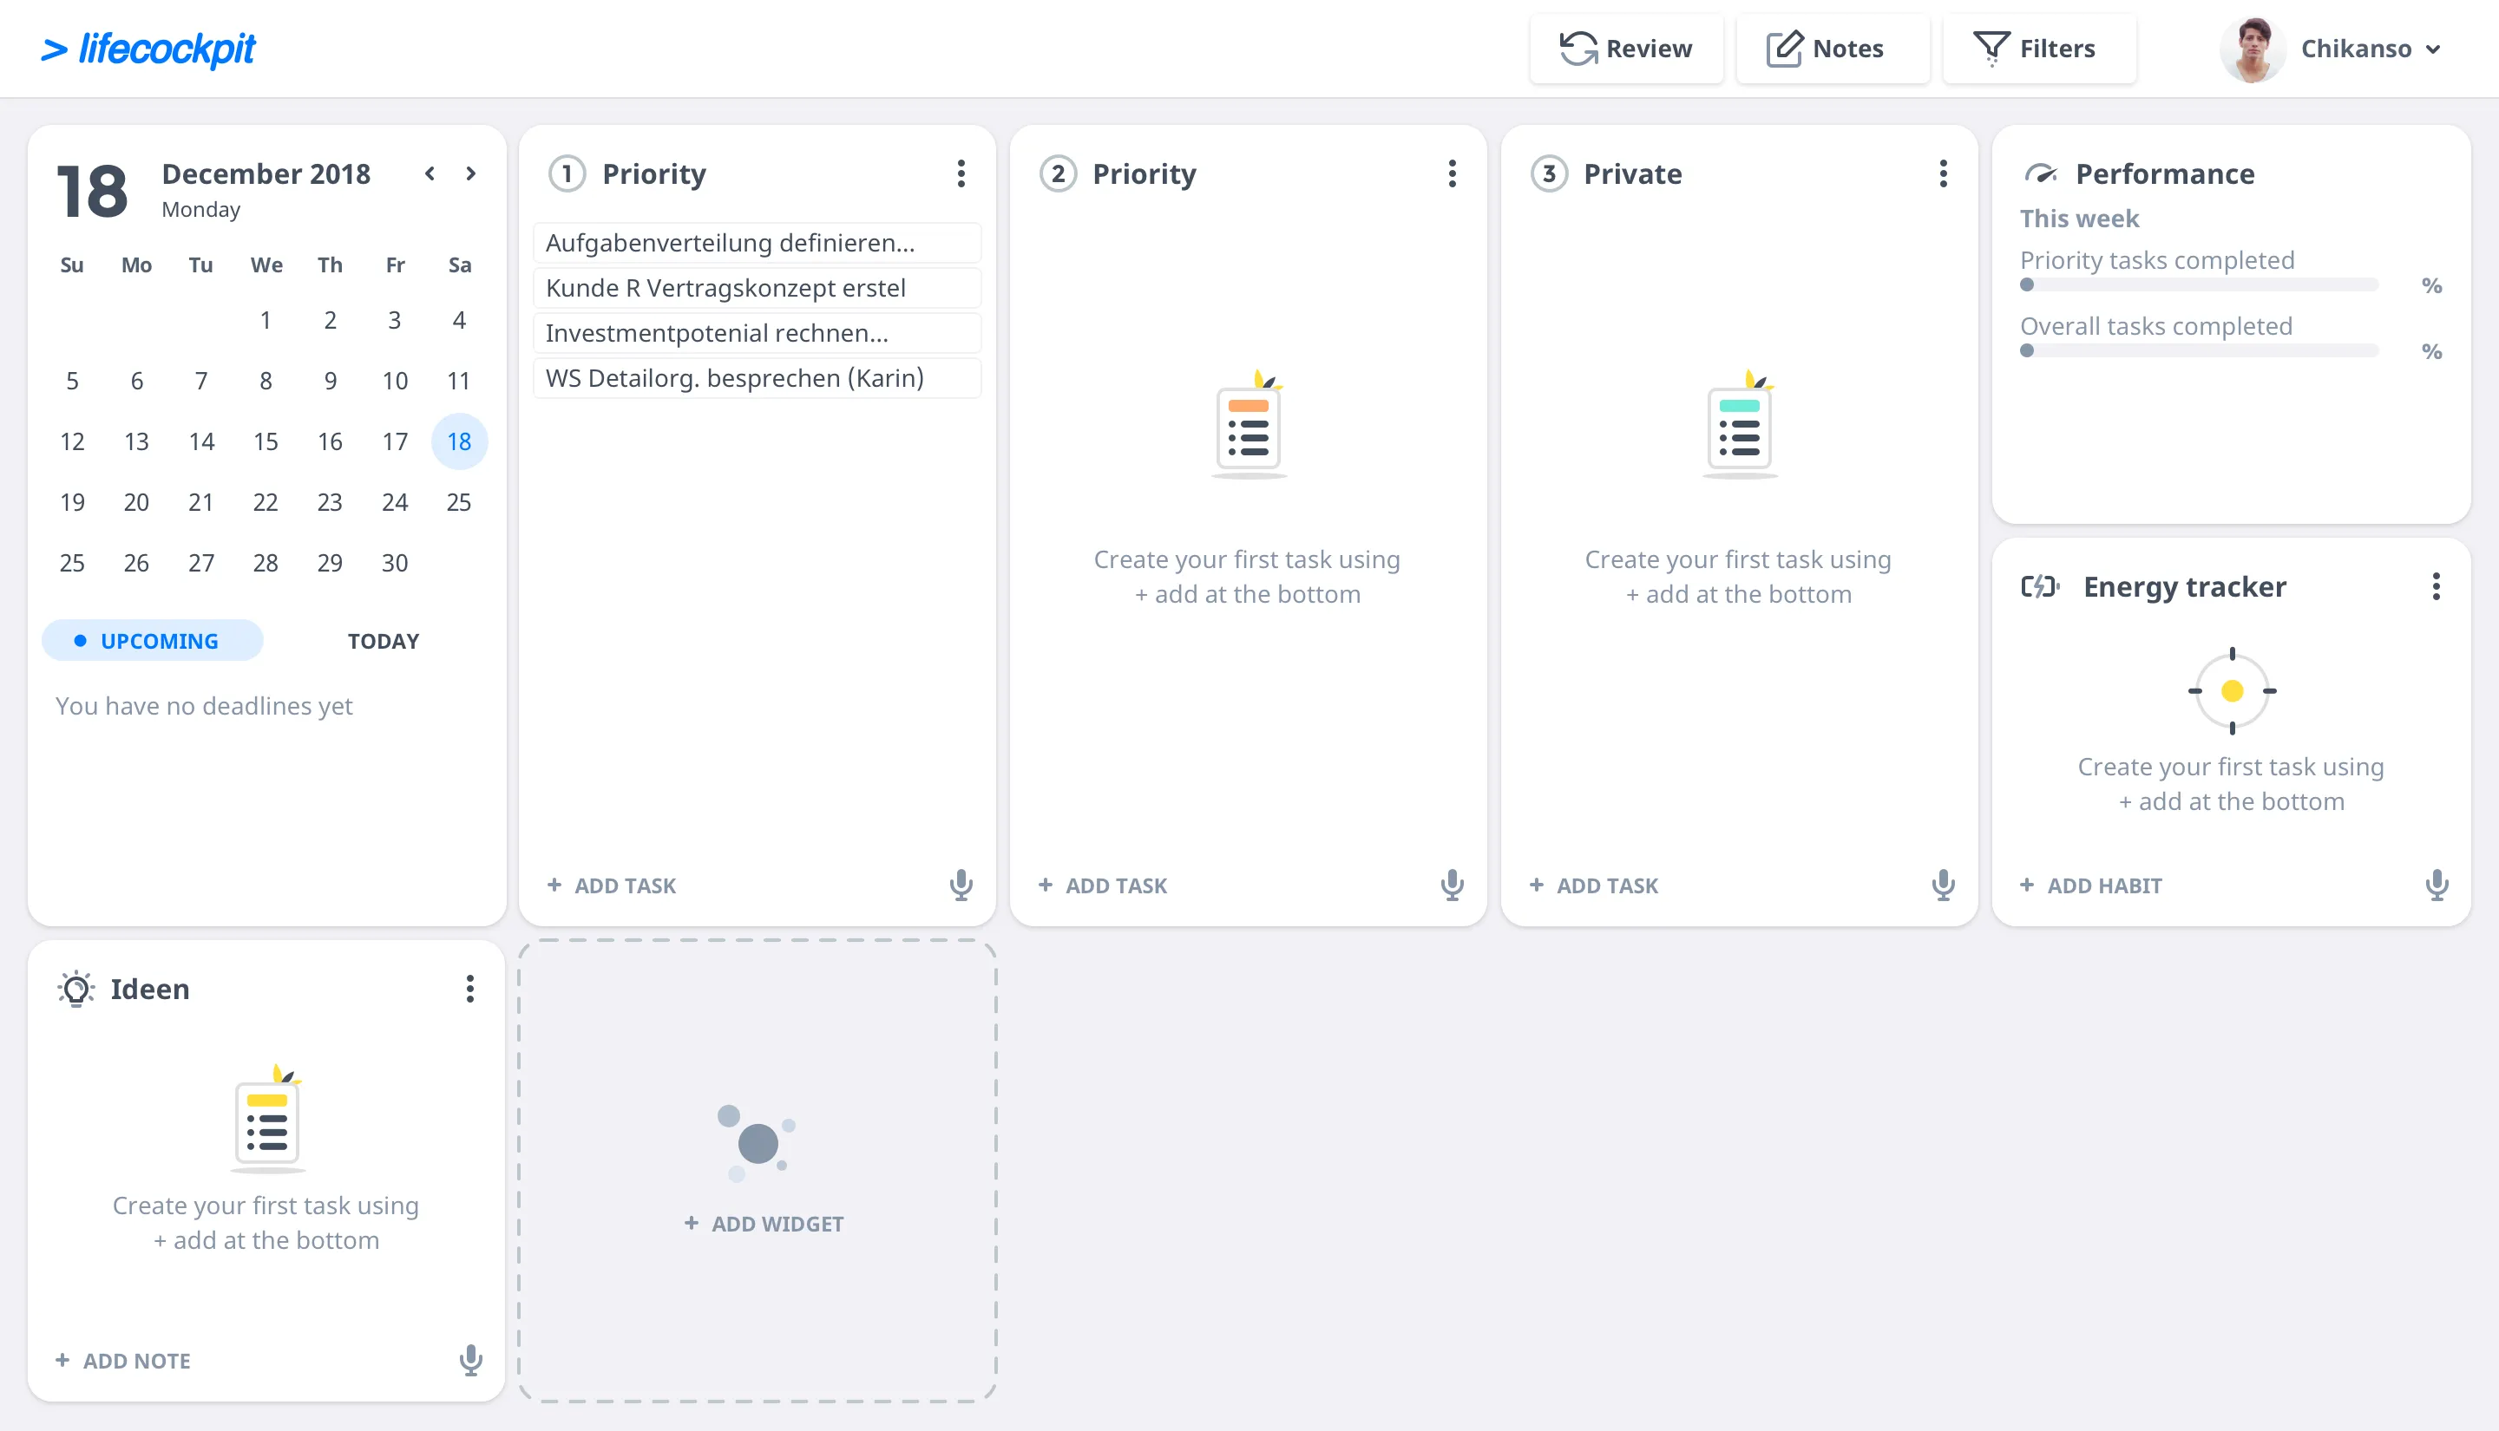
Task: Go to previous month in calendar
Action: tap(430, 173)
